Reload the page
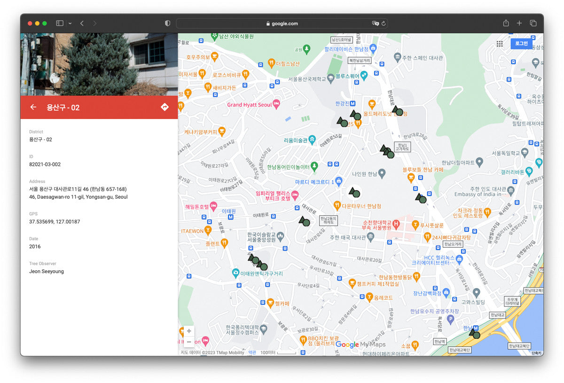The width and height of the screenshot is (564, 383). pyautogui.click(x=384, y=23)
